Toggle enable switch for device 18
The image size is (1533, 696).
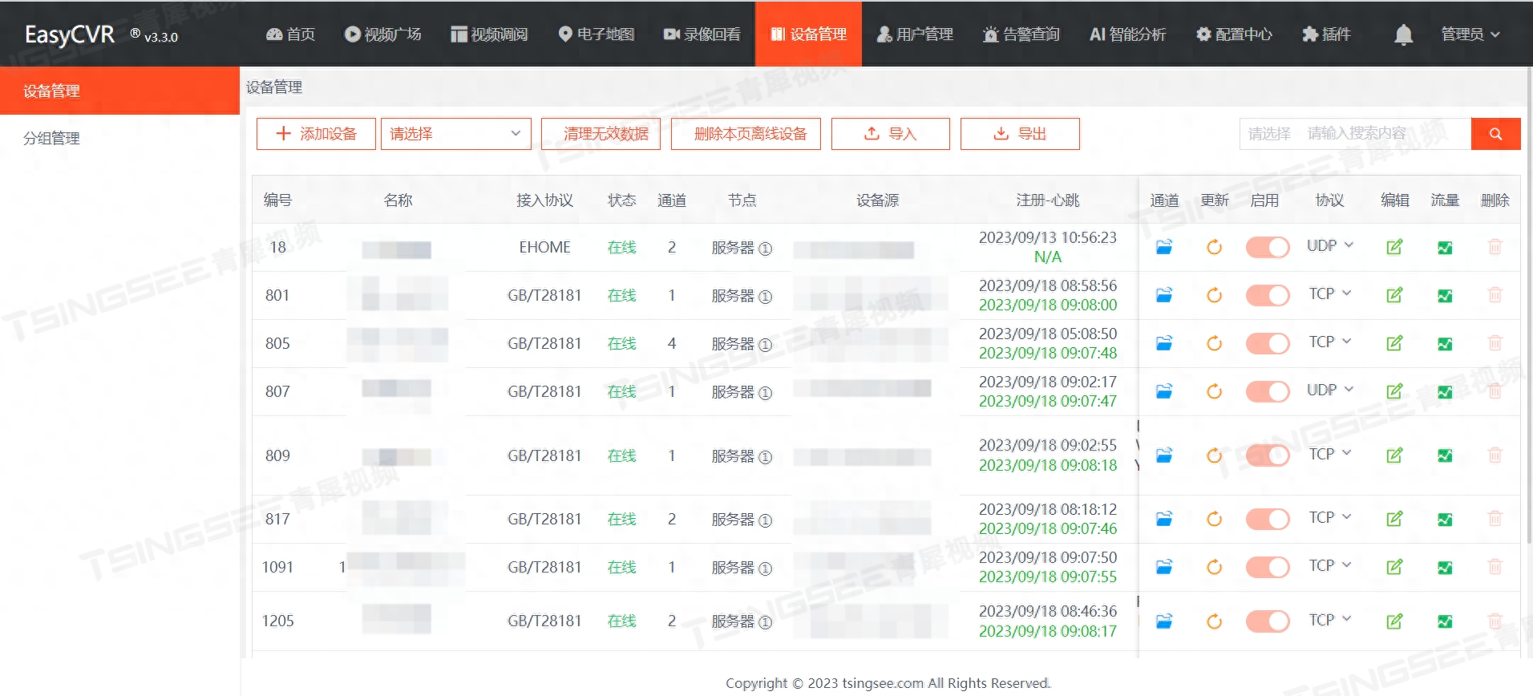pyautogui.click(x=1268, y=247)
